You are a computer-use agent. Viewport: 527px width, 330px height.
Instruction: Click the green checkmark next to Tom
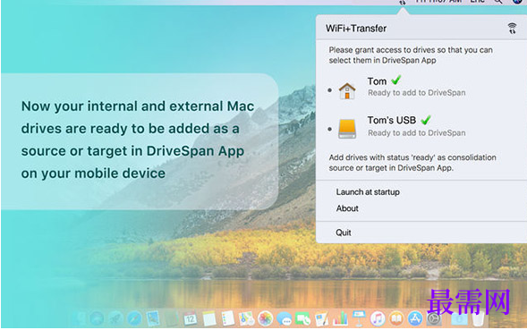[396, 80]
